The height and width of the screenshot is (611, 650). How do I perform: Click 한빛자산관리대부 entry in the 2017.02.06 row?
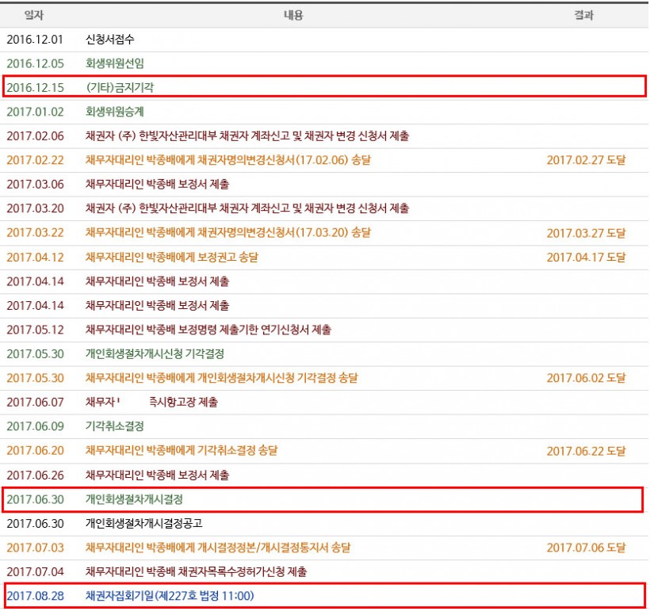coord(247,136)
